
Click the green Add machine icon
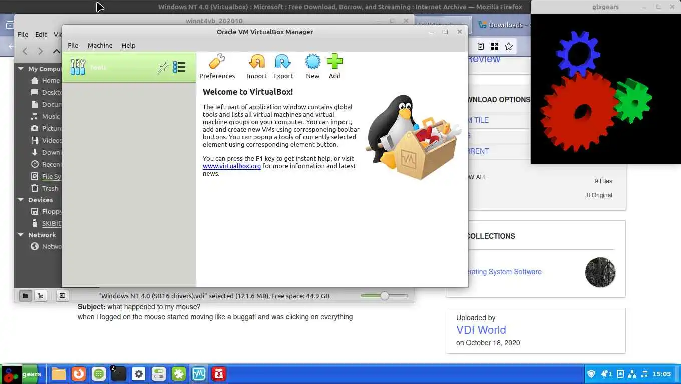[334, 62]
